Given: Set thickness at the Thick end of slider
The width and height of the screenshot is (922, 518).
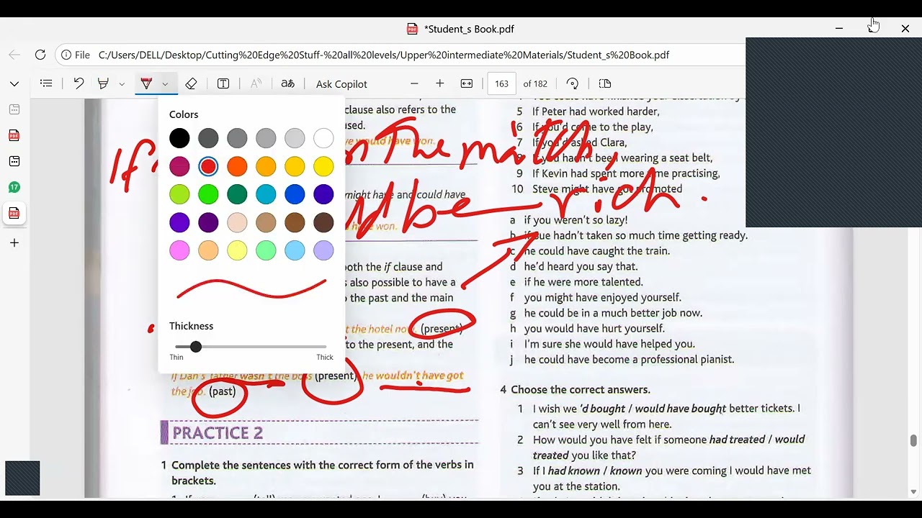Looking at the screenshot, I should 326,347.
